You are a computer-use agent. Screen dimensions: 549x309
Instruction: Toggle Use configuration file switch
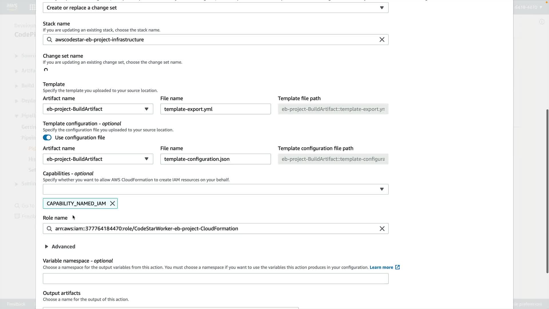point(47,138)
